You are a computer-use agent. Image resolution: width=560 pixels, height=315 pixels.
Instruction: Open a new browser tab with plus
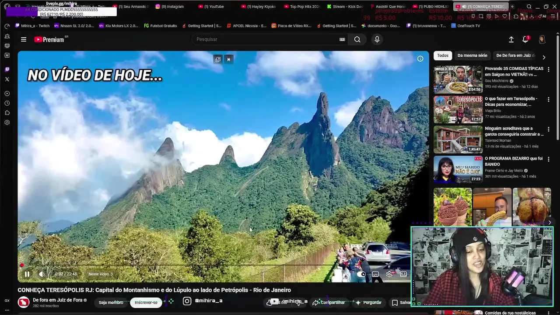(x=512, y=7)
